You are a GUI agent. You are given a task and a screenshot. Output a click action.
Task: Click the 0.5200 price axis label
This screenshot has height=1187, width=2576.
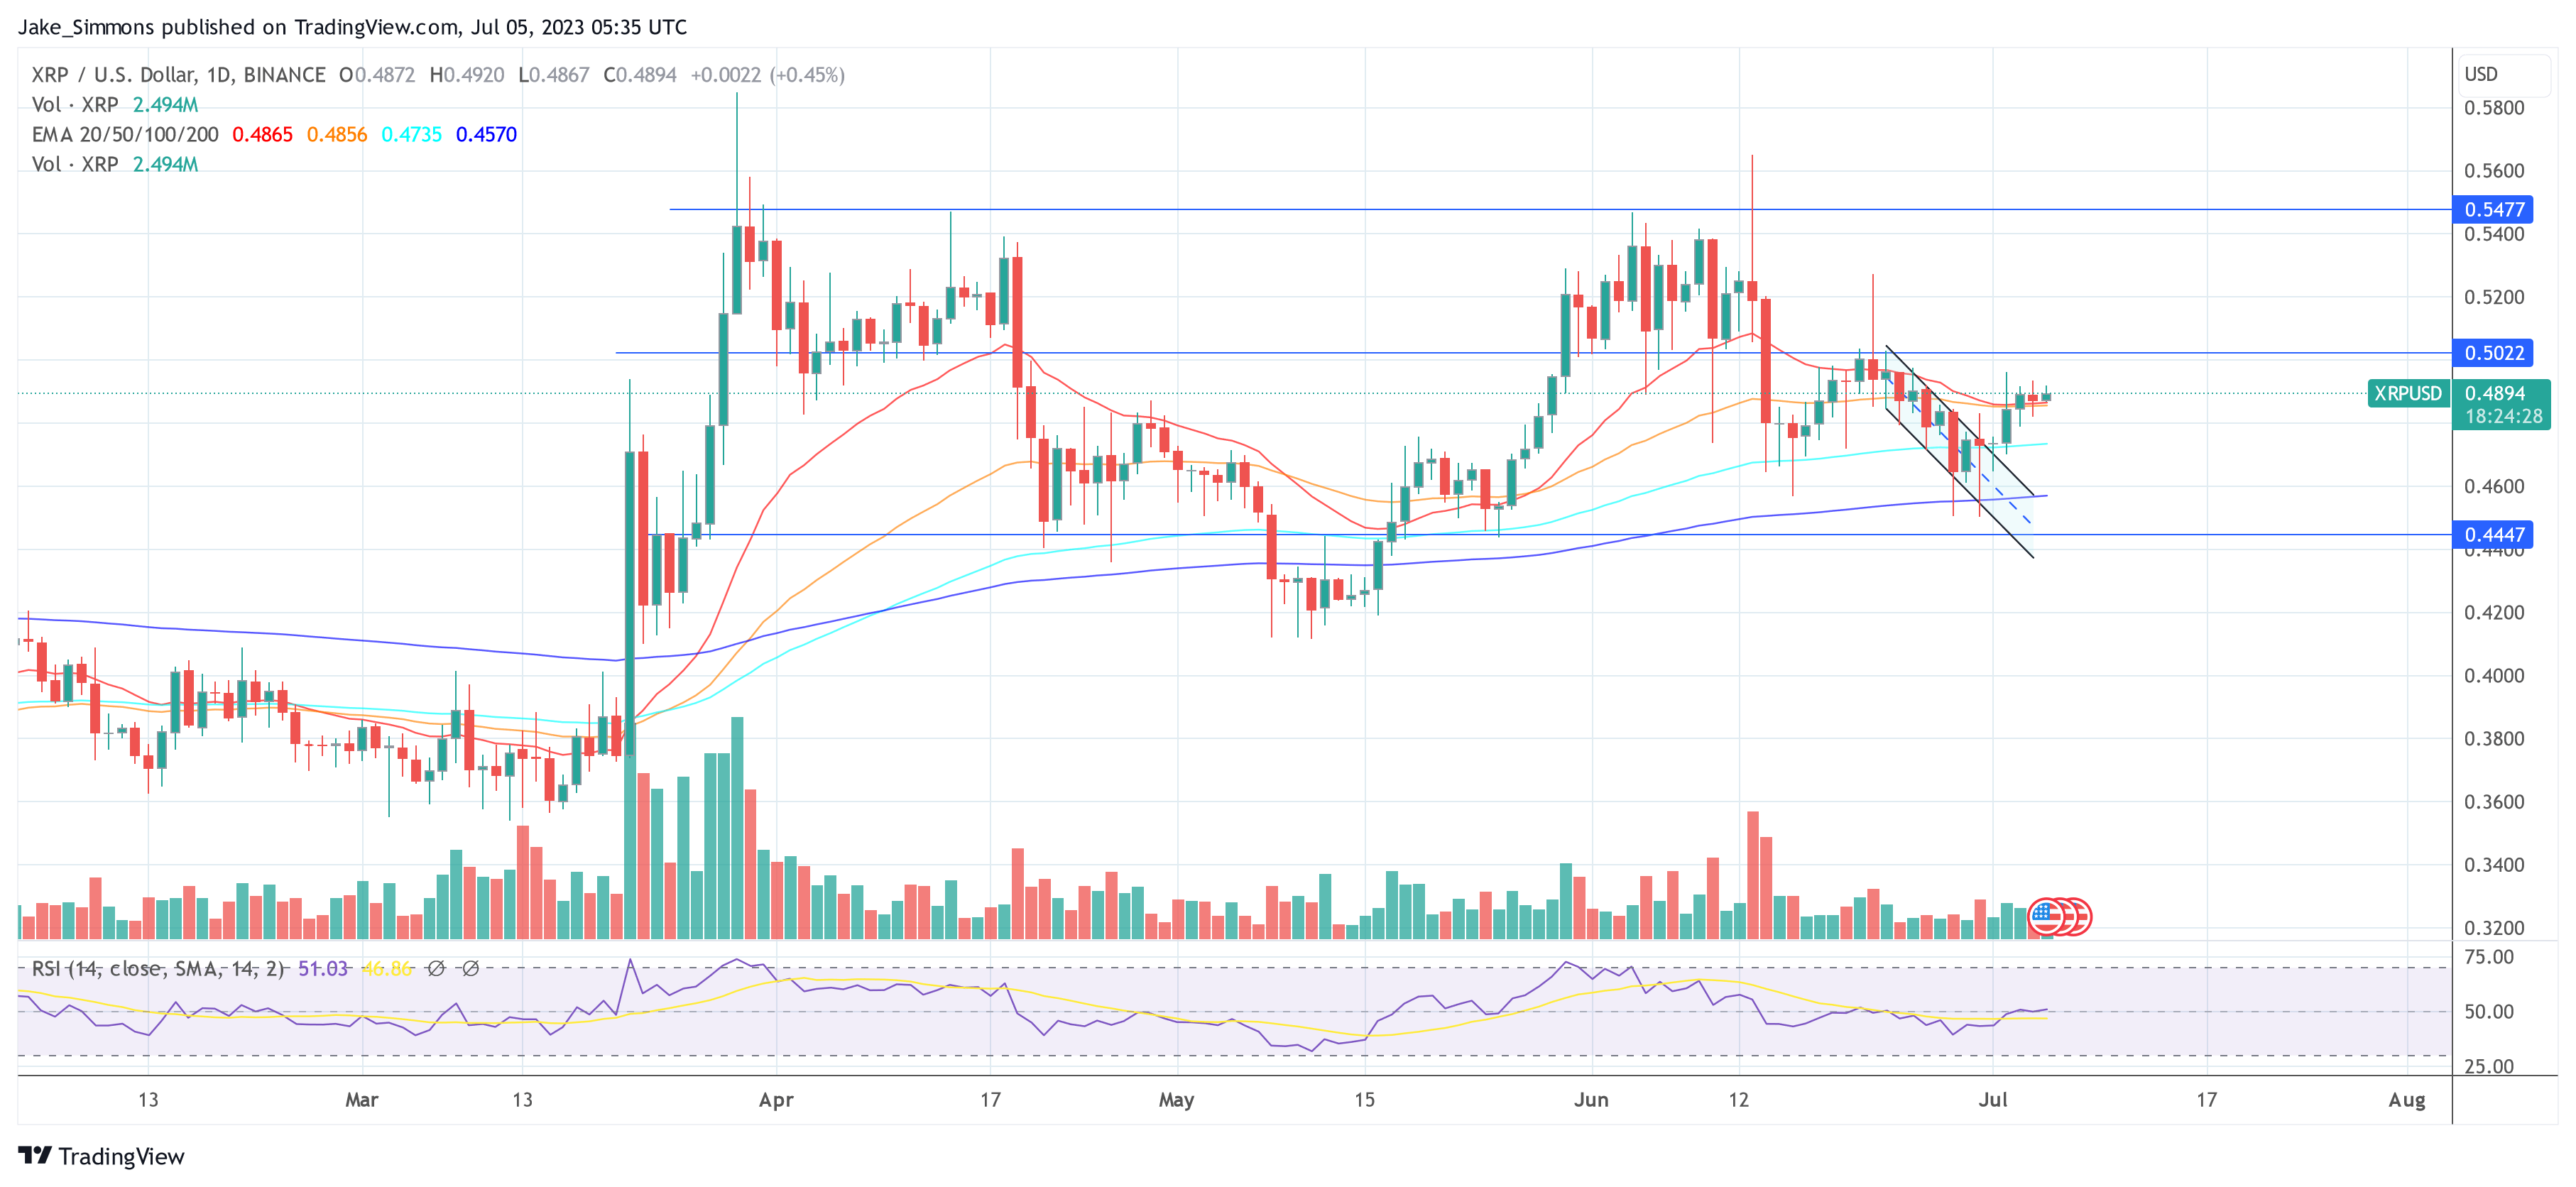coord(2494,297)
